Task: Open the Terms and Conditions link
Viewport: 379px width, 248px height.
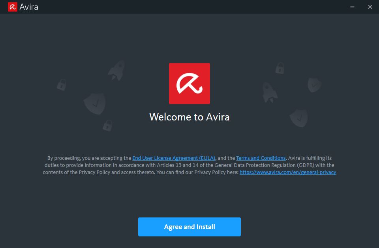Action: (261, 158)
